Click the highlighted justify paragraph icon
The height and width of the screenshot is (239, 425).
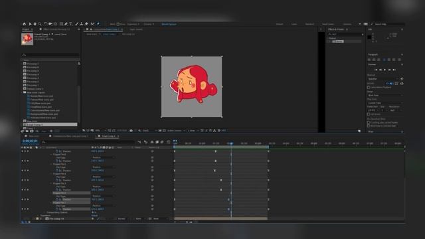[x=384, y=60]
